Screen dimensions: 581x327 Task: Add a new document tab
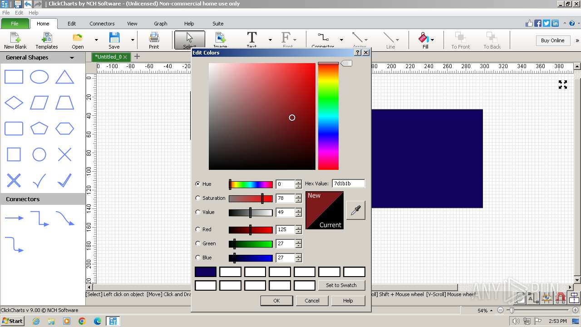point(137,57)
